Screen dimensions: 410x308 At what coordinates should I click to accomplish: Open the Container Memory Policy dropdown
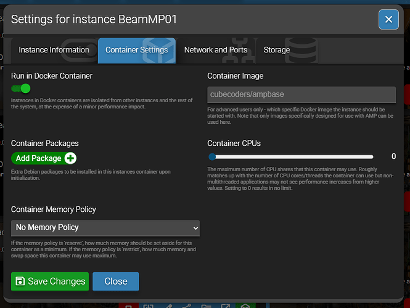click(106, 227)
